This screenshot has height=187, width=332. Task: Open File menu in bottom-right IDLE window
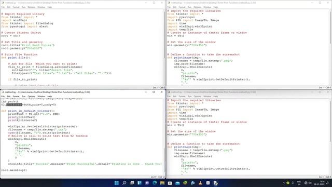[169, 96]
